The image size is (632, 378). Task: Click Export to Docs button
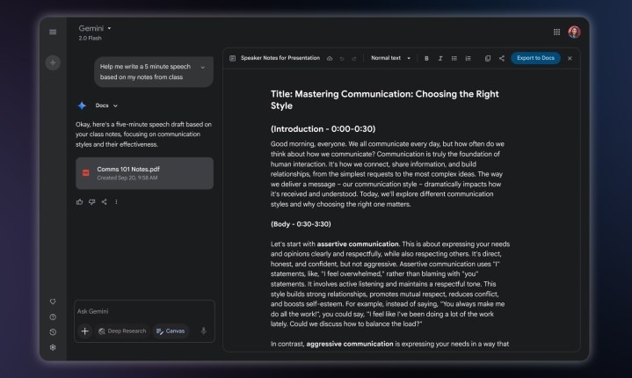(535, 58)
